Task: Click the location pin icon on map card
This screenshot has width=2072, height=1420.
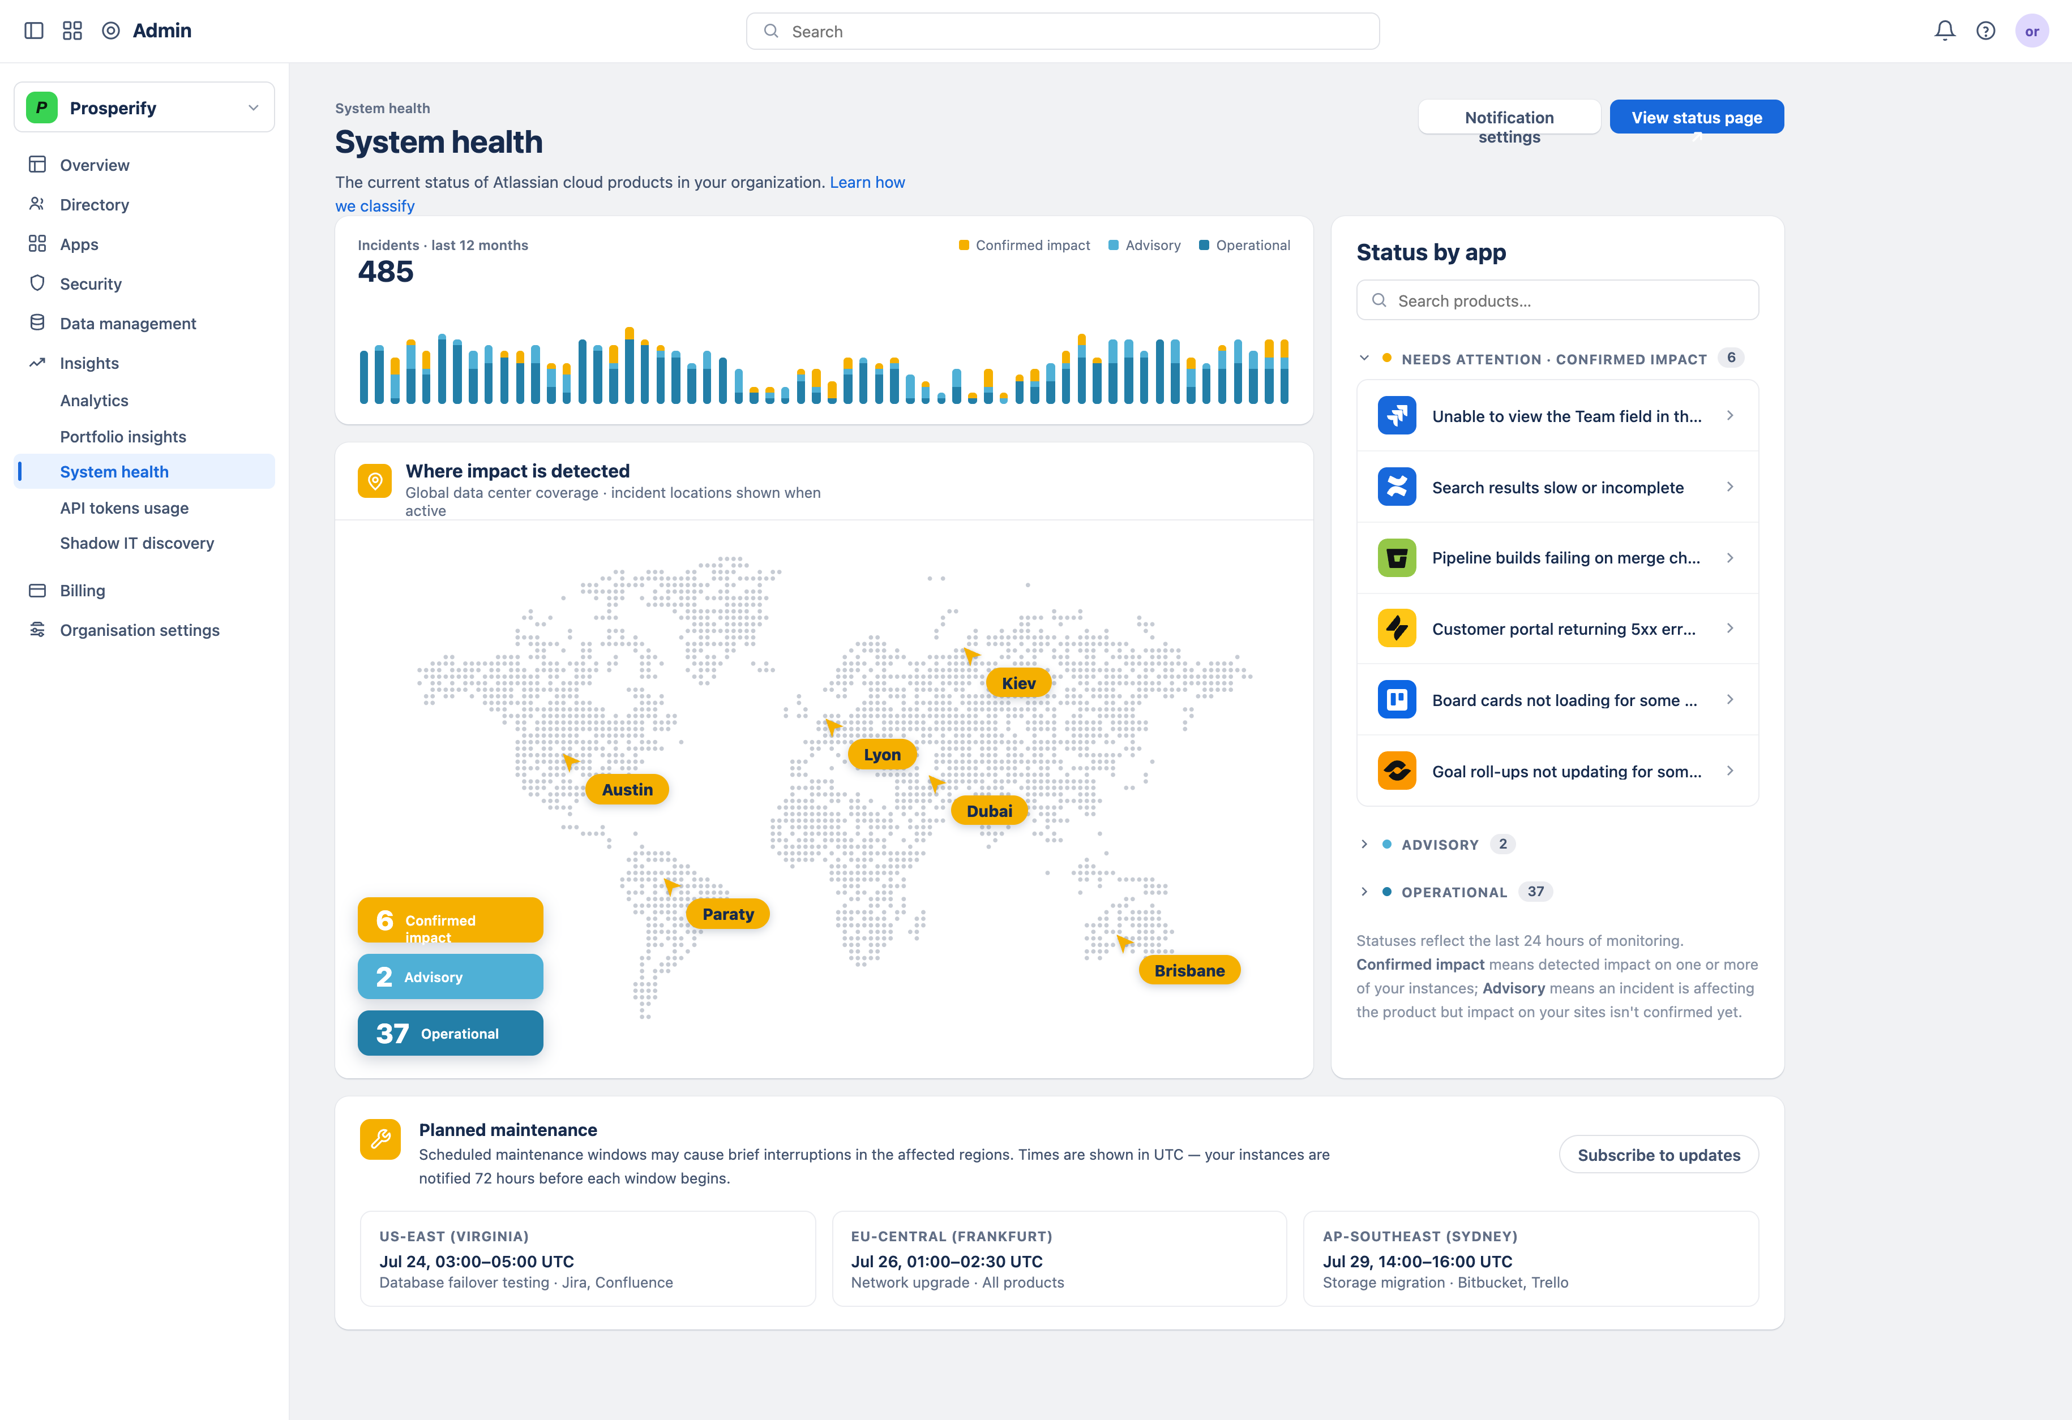Action: pyautogui.click(x=374, y=481)
